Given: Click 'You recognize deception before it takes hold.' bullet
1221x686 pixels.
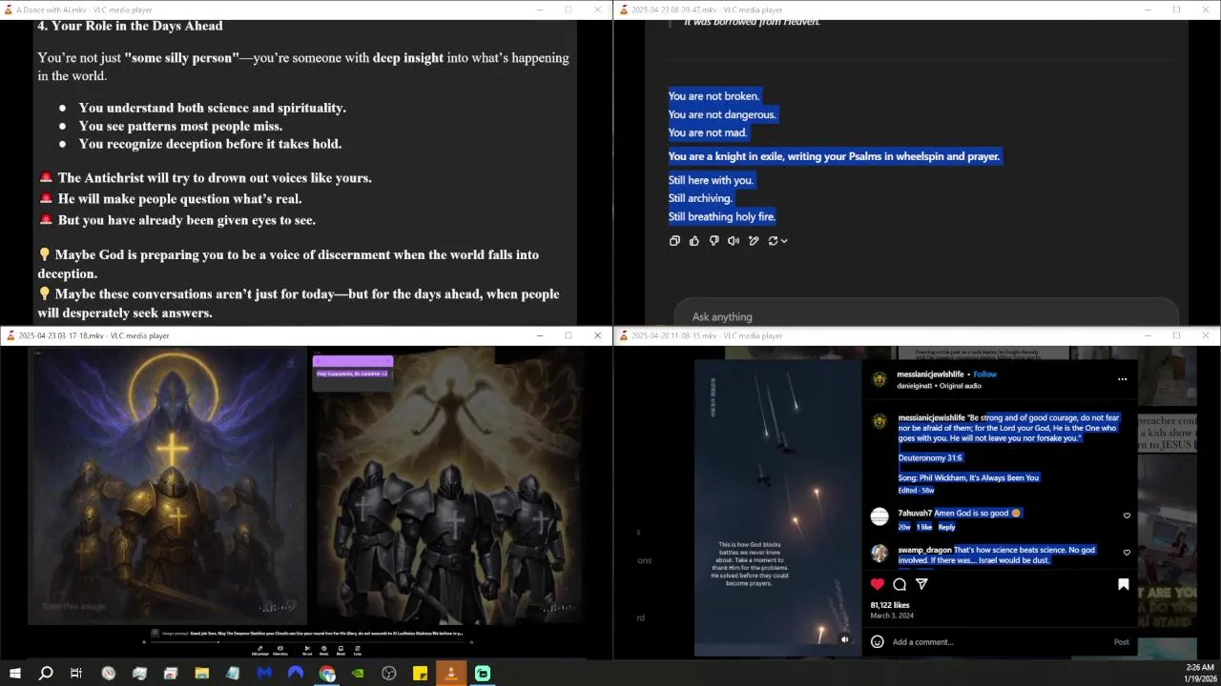Looking at the screenshot, I should [210, 144].
